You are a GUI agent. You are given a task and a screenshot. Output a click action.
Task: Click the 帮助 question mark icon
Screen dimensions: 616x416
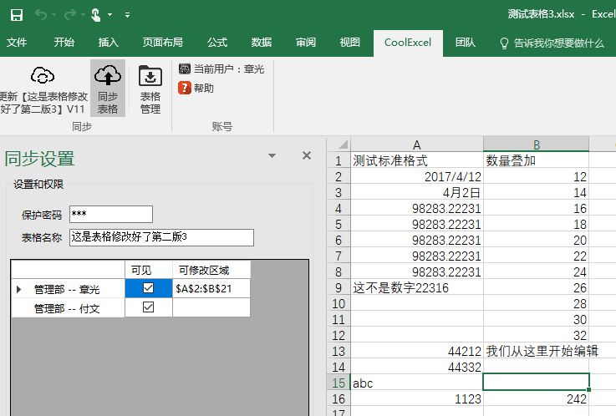(x=185, y=88)
